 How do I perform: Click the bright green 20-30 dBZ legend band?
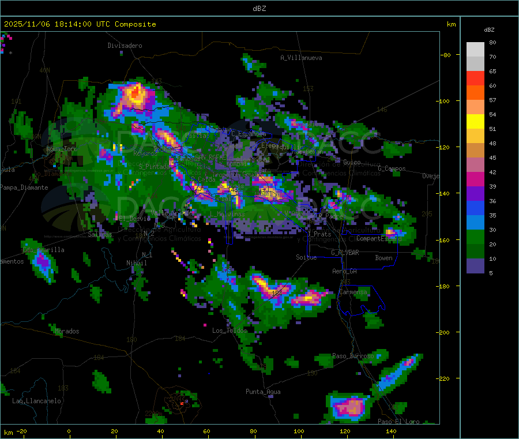[x=475, y=237]
